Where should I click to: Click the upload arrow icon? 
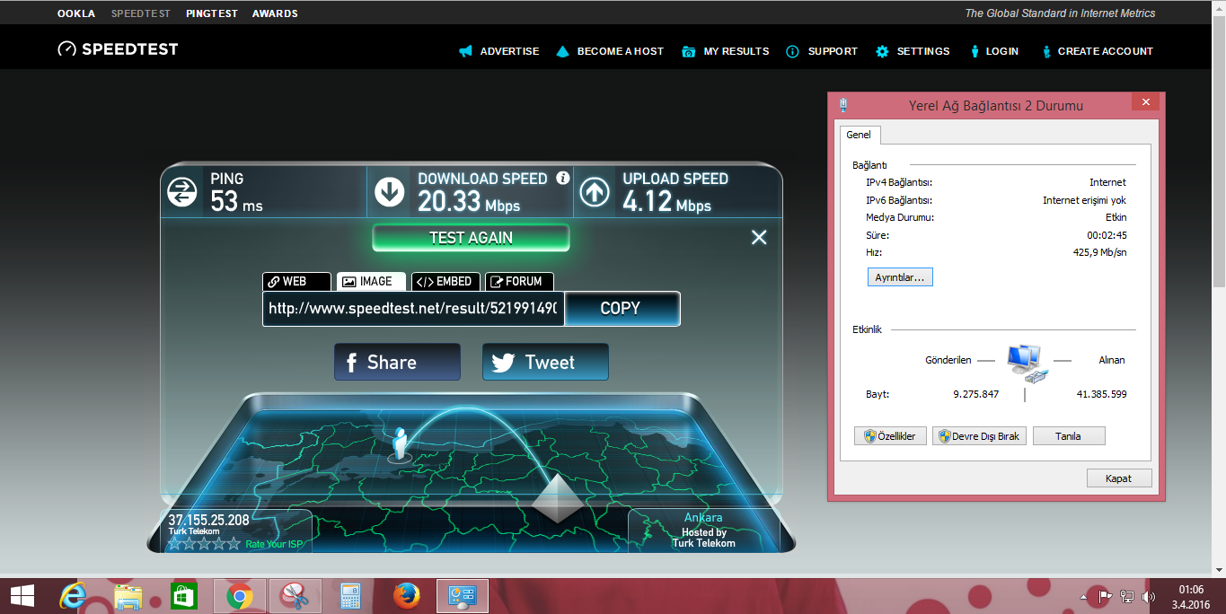tap(595, 191)
